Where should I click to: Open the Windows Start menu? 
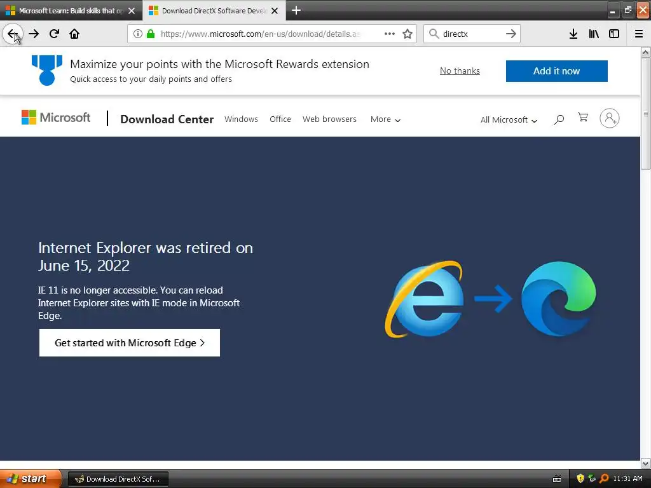31,479
